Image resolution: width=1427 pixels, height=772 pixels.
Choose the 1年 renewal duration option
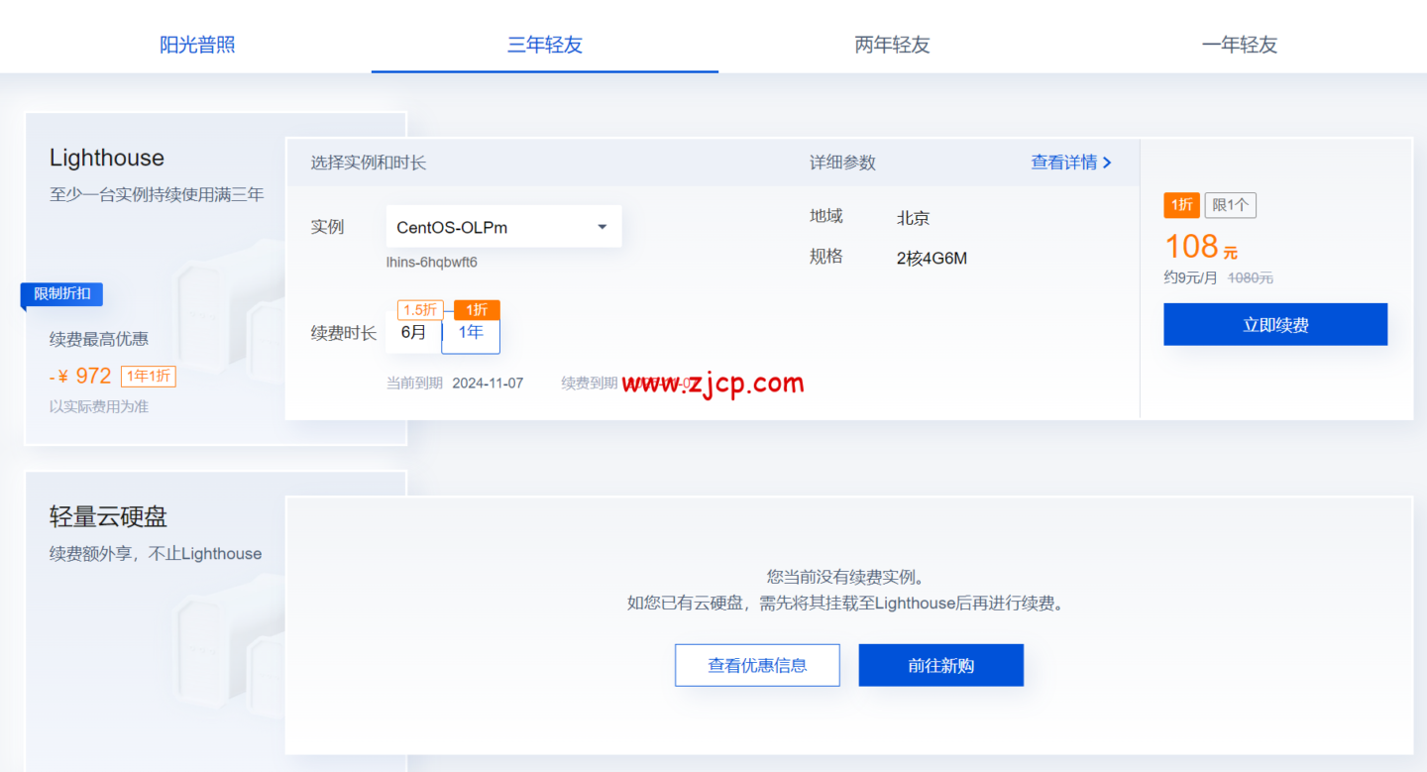click(471, 333)
